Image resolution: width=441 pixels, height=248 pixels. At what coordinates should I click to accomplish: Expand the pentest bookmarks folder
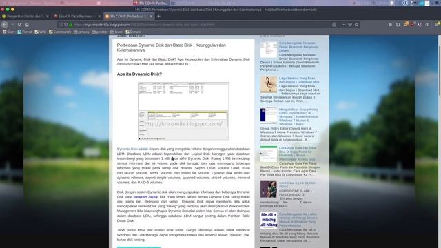100,32
